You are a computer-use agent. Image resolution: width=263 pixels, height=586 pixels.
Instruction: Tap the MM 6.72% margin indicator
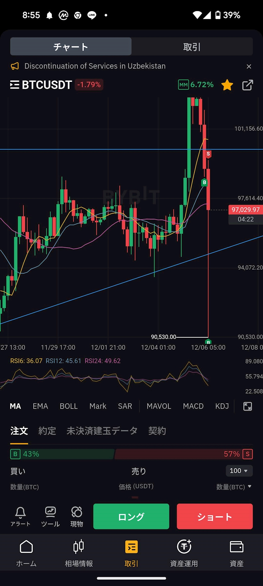[196, 85]
